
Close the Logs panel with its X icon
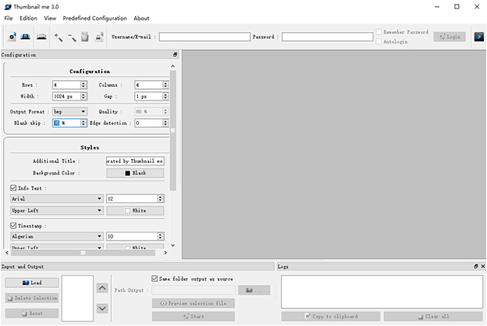[482, 267]
